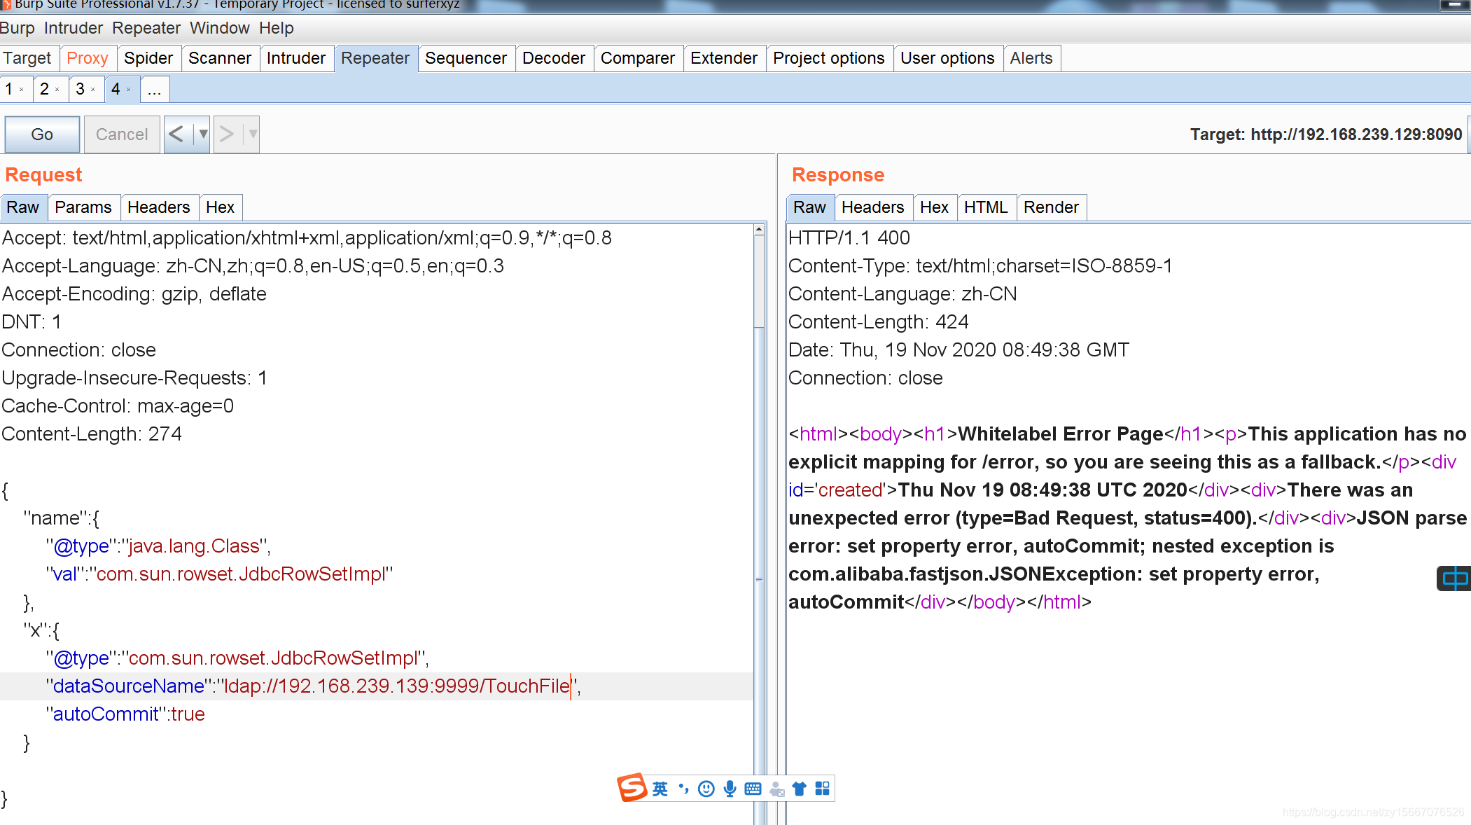The height and width of the screenshot is (825, 1471).
Task: Open the back history dropdown arrow
Action: 202,134
